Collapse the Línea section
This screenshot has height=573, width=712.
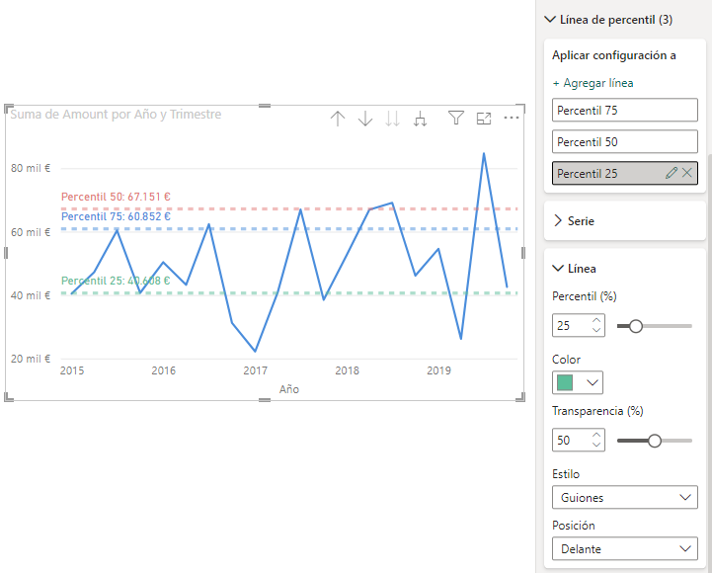pyautogui.click(x=557, y=268)
